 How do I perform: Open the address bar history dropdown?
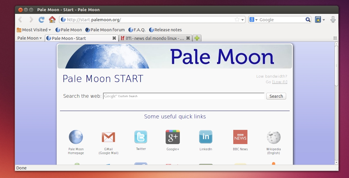(243, 20)
